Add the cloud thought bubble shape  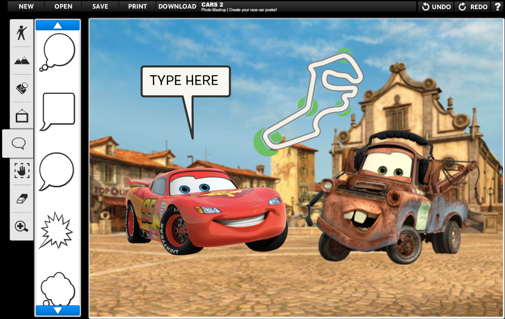(57, 289)
